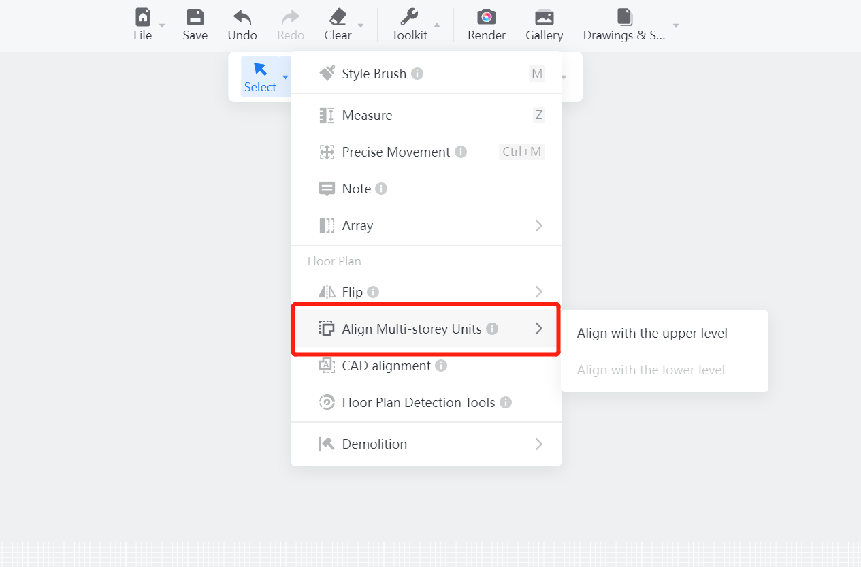Select Measure menu entry

tap(426, 115)
